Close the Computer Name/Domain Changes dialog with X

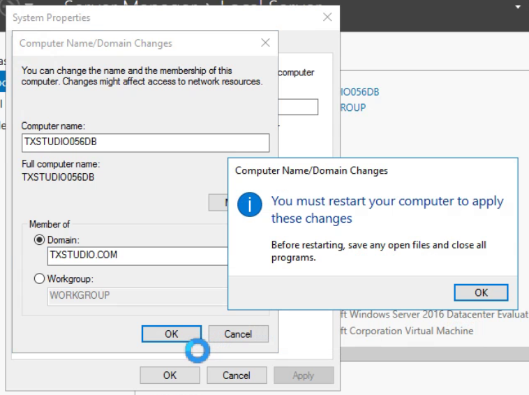pos(265,43)
